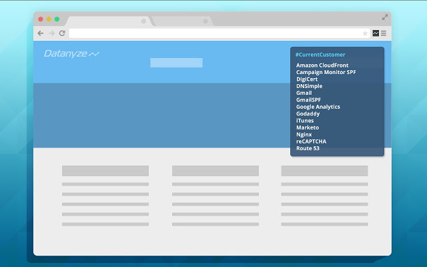Click the browser back arrow

pyautogui.click(x=41, y=33)
